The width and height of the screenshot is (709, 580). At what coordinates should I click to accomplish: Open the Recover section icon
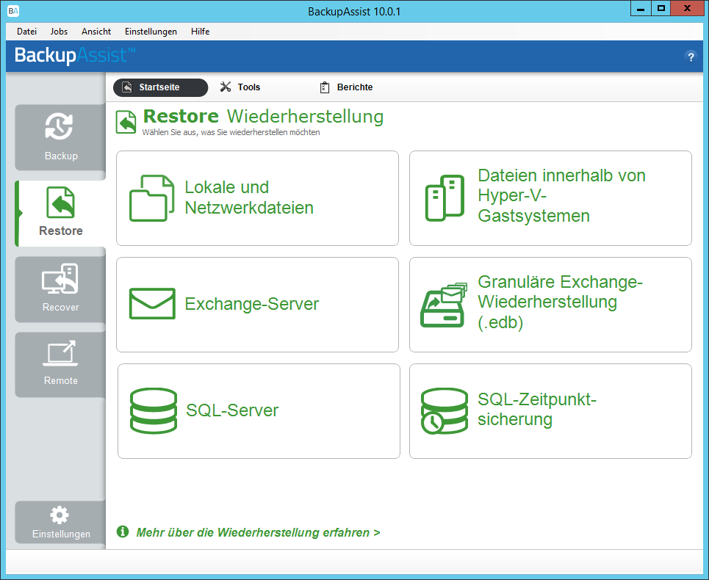click(60, 279)
